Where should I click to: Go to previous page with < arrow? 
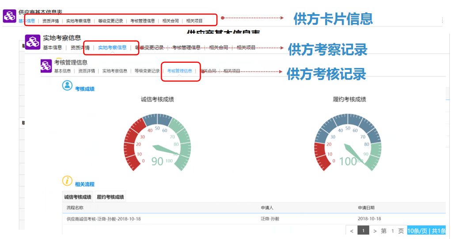coord(352,231)
